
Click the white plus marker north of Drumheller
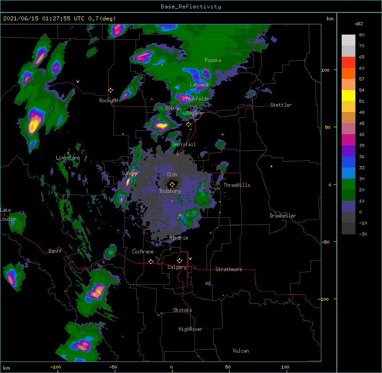(271, 166)
